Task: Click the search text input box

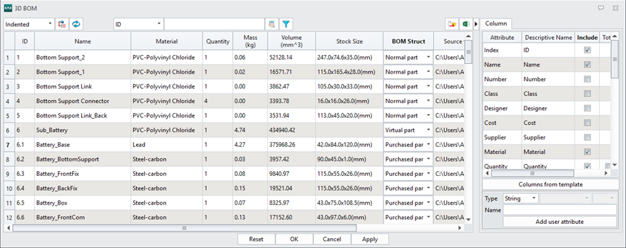Action: 214,24
